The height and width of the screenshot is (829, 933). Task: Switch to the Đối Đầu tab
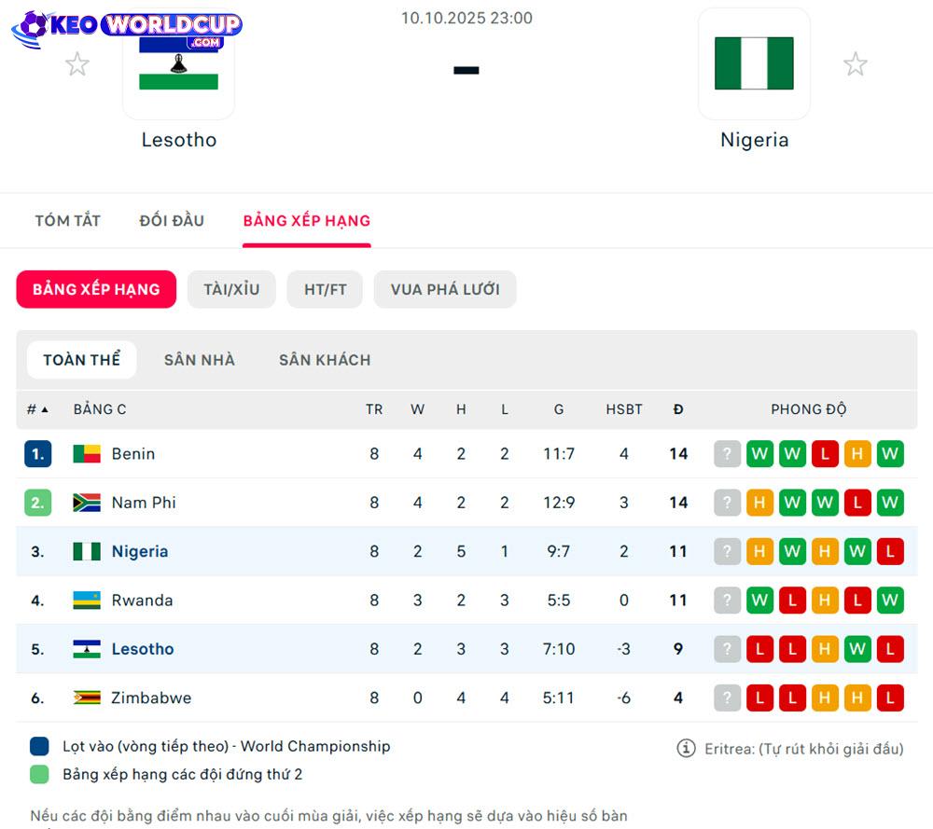(x=172, y=221)
